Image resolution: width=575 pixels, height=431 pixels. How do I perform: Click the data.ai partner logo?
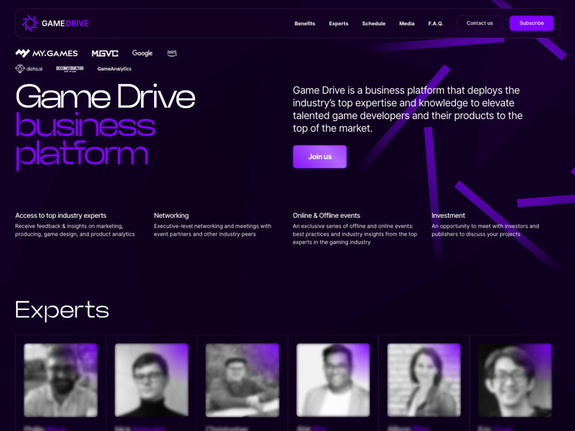coord(29,68)
